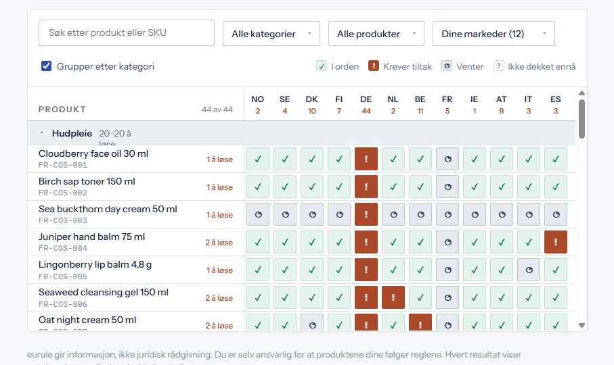Click the '1 å løse' label for Cloudberry face oil
This screenshot has height=365, width=614.
click(219, 160)
